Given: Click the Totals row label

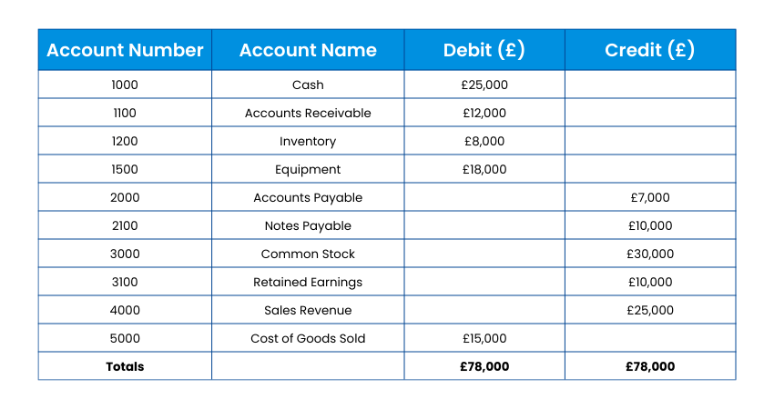Looking at the screenshot, I should click(x=125, y=367).
